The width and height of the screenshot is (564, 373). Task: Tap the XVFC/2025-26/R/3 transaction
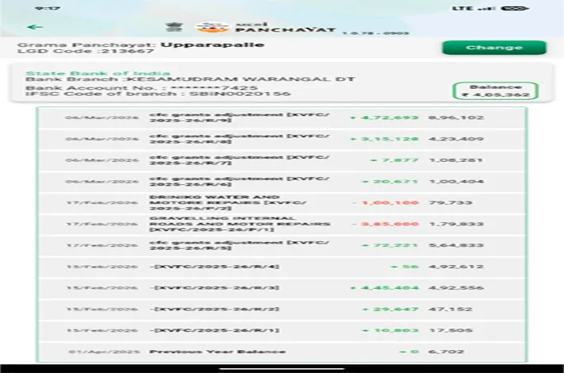pos(281,287)
